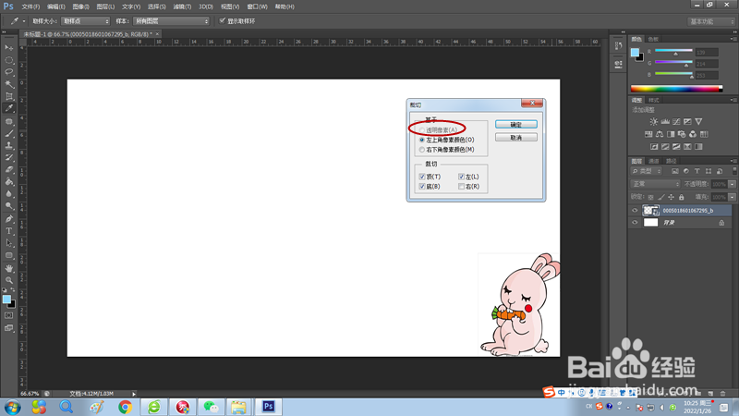
Task: Select the Dodge tool
Action: tap(9, 206)
